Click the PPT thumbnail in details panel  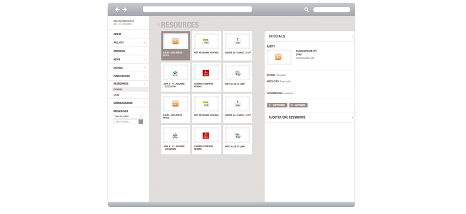pos(279,57)
